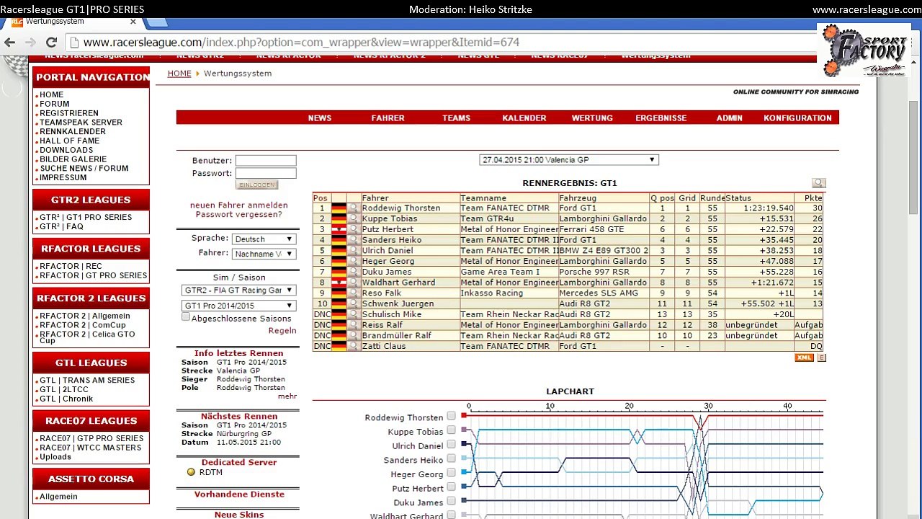Viewport: 922px width, 519px height.
Task: Click the browser forward arrow
Action: 30,43
